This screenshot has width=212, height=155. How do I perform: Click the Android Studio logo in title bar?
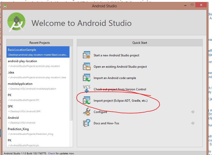(x=5, y=6)
